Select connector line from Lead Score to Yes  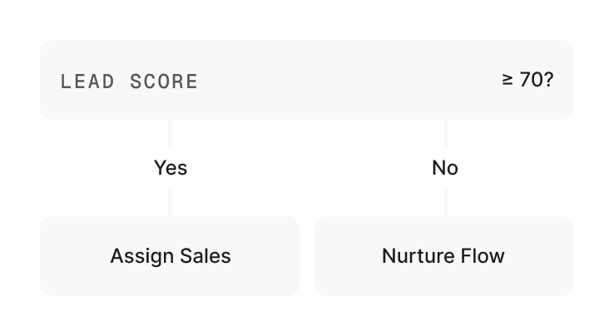point(170,134)
